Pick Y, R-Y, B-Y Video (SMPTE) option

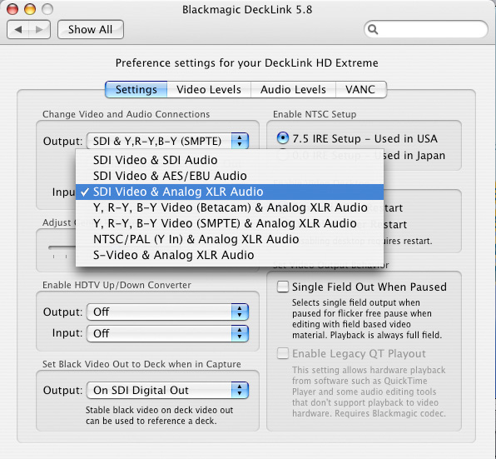click(x=230, y=223)
